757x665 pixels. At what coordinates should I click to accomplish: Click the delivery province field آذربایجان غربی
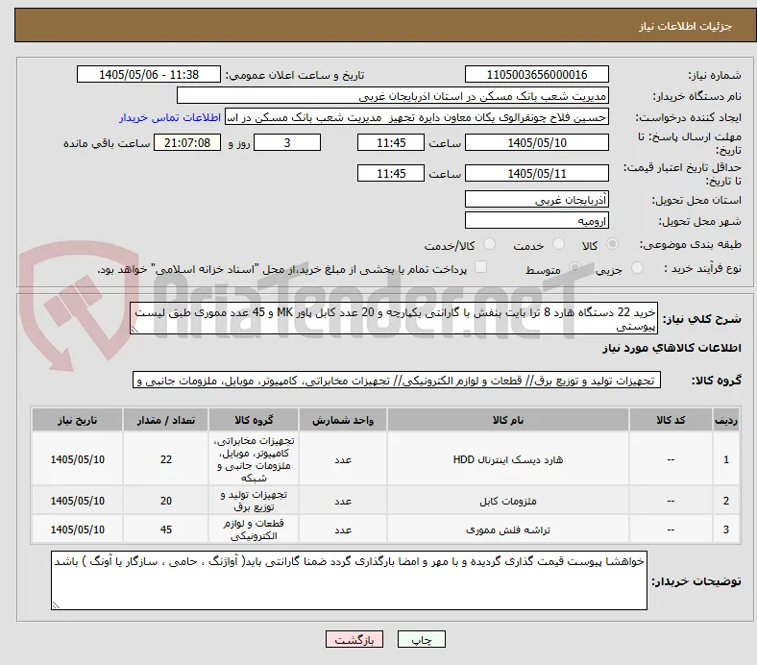click(537, 199)
